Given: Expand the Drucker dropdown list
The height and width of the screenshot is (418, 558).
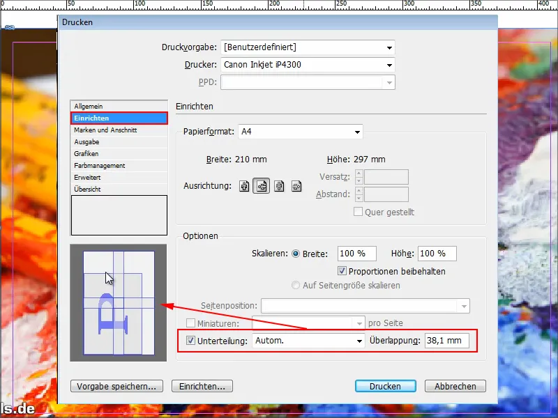Looking at the screenshot, I should [x=308, y=65].
